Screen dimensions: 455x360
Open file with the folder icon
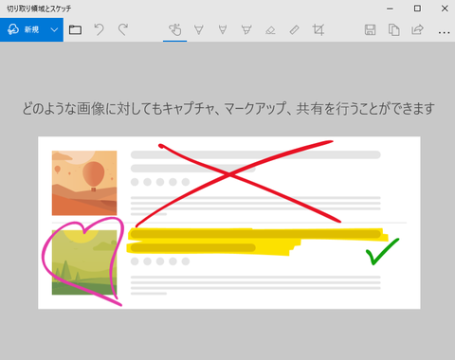[75, 29]
